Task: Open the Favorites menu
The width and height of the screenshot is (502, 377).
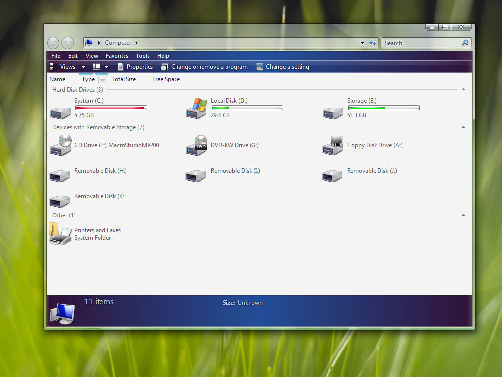Action: (117, 56)
